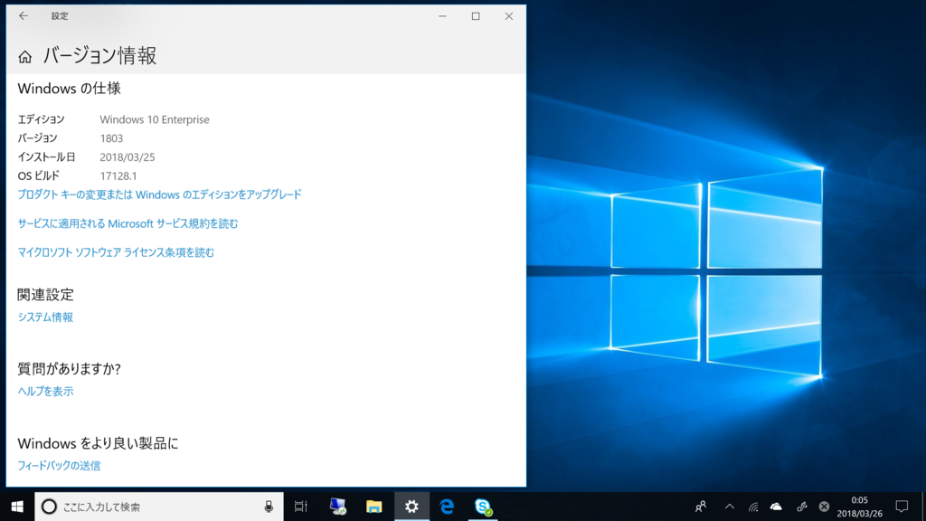Image resolution: width=926 pixels, height=521 pixels.
Task: Click the circled X tray icon
Action: tap(824, 507)
